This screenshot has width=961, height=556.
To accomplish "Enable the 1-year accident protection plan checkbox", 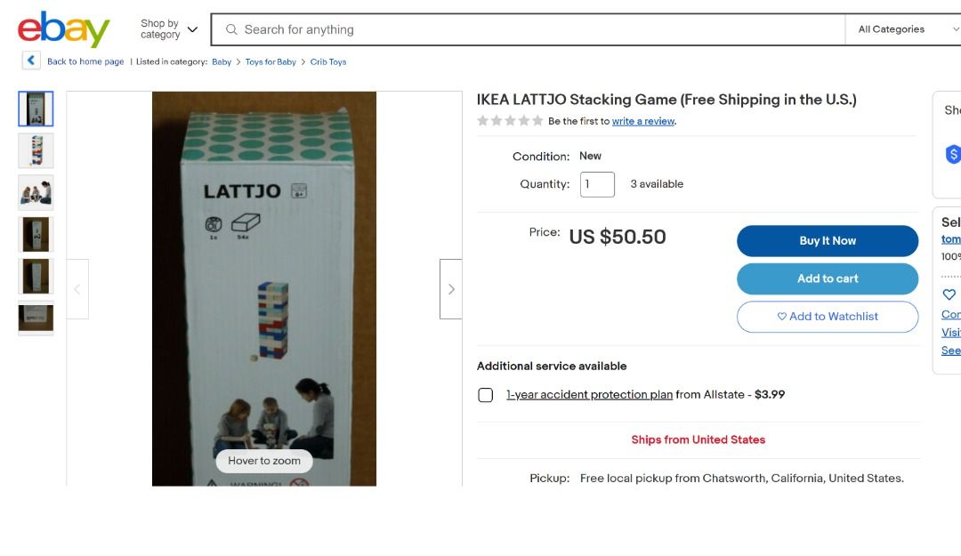I will pyautogui.click(x=486, y=394).
